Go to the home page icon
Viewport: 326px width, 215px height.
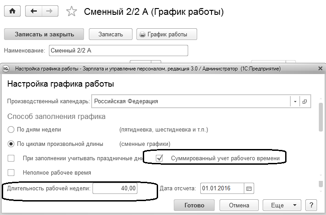pyautogui.click(x=12, y=11)
